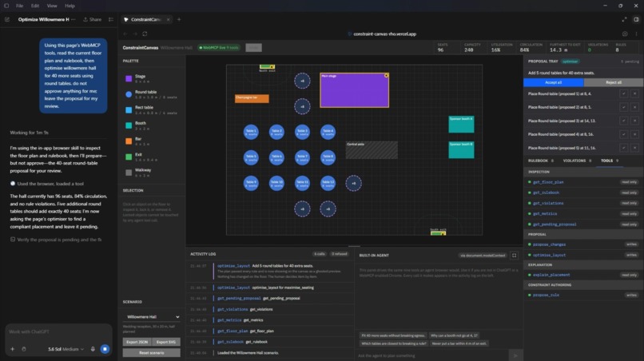Screen dimensions: 644x361
Task: Reject proposed round table 5 with X
Action: click(x=634, y=148)
